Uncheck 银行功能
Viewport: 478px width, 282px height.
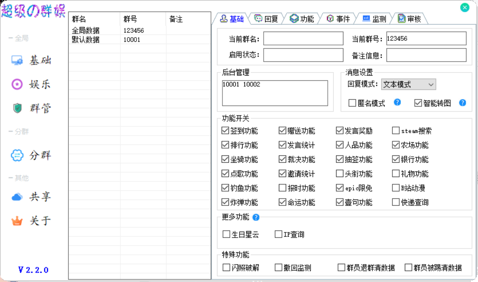[396, 159]
